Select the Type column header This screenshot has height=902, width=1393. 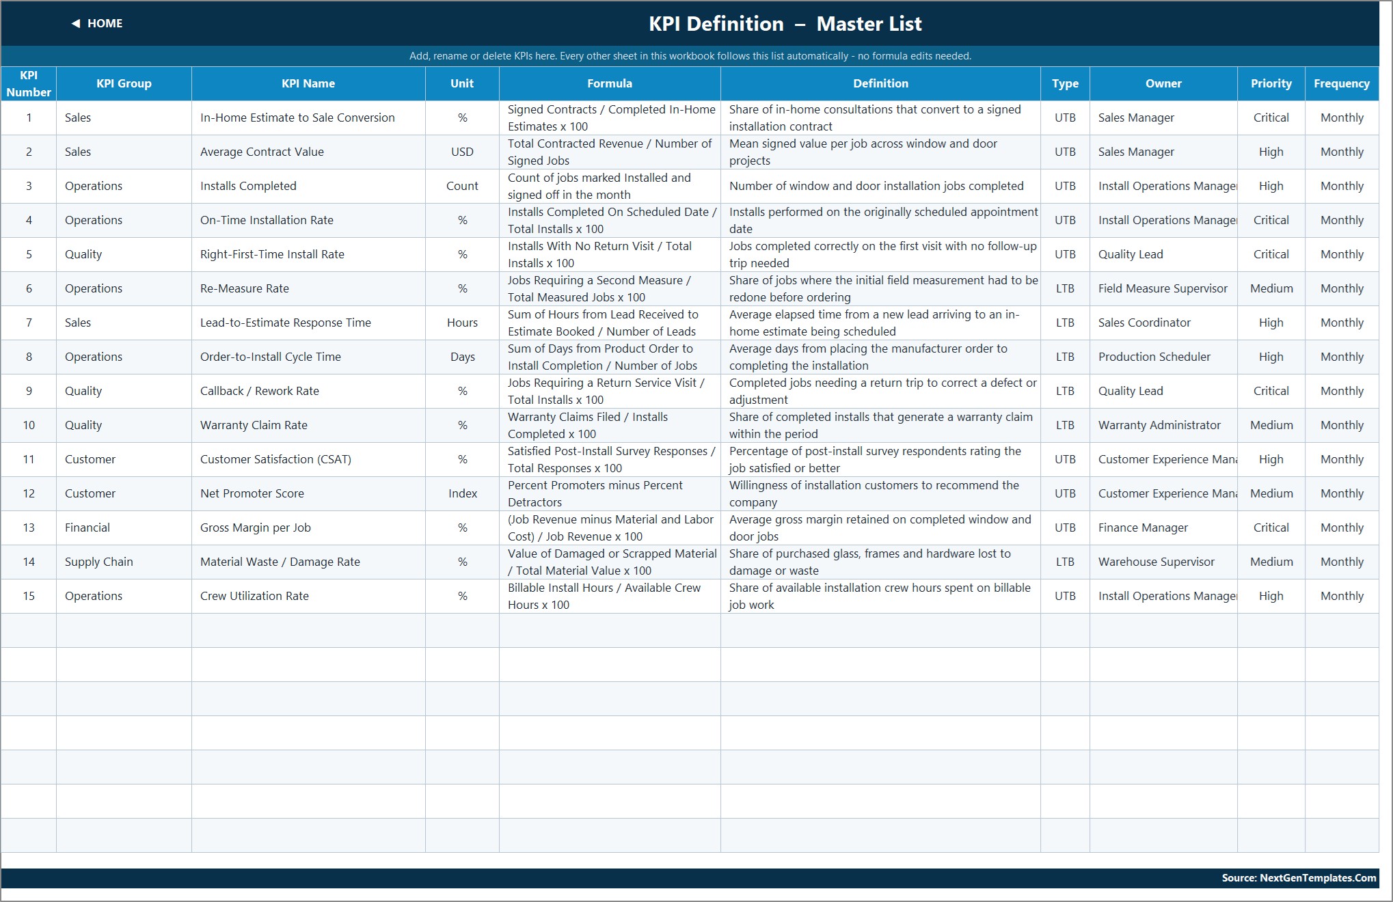[x=1065, y=83]
